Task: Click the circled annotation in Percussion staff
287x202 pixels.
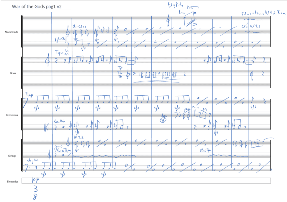Action: pyautogui.click(x=163, y=120)
